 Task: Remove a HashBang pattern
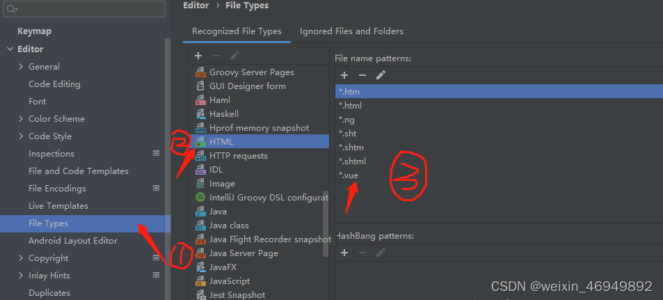pos(362,253)
